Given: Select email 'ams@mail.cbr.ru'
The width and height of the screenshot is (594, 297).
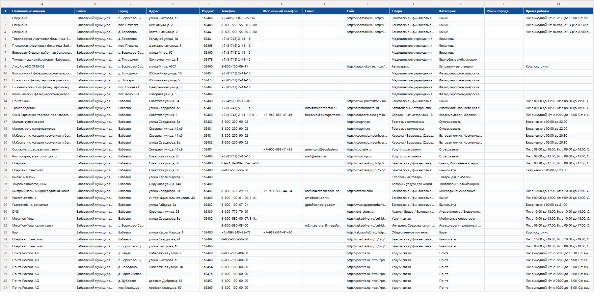Looking at the screenshot, I should click(324, 198).
